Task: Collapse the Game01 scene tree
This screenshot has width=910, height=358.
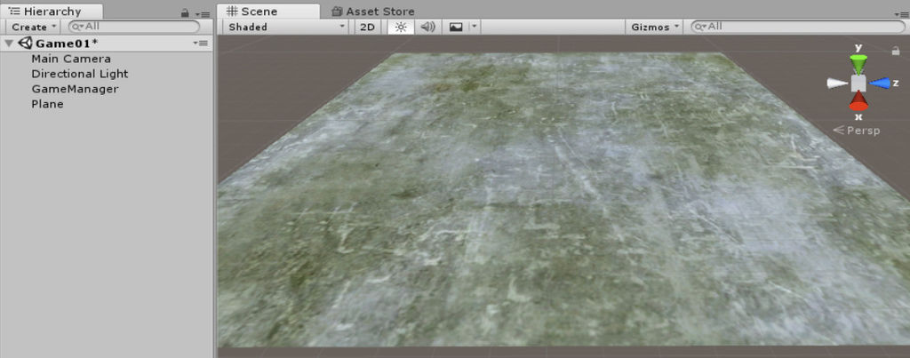Action: tap(9, 44)
